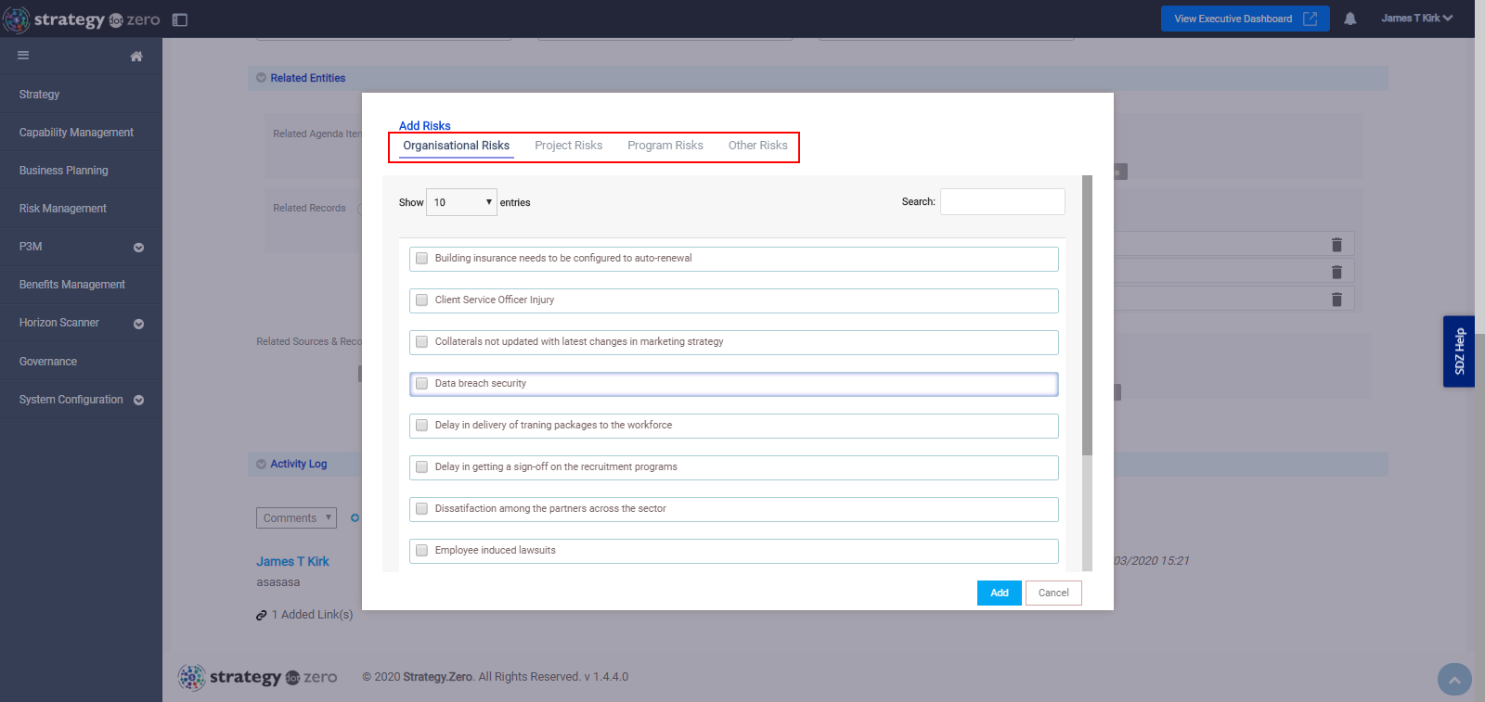The image size is (1485, 702).
Task: Click the notification bell icon
Action: pyautogui.click(x=1350, y=19)
